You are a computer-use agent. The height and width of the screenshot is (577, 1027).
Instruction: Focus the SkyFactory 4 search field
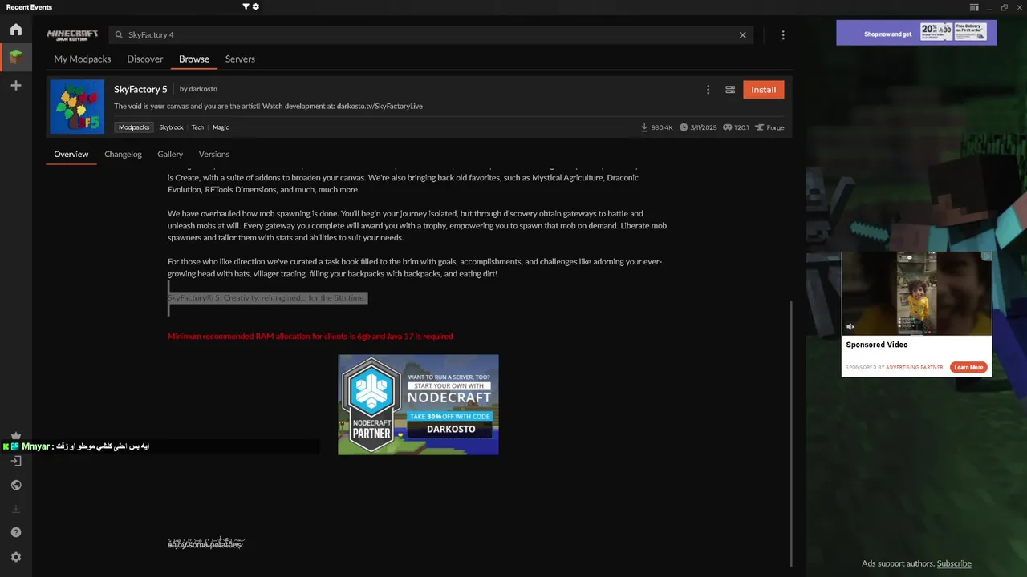(429, 35)
